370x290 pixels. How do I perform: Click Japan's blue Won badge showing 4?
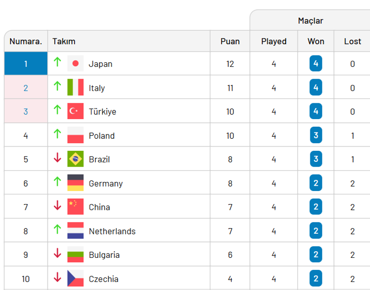316,63
